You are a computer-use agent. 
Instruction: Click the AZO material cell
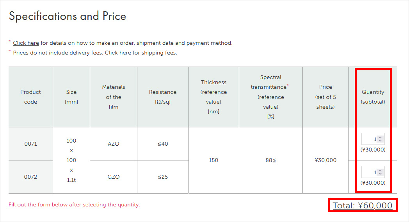click(114, 144)
